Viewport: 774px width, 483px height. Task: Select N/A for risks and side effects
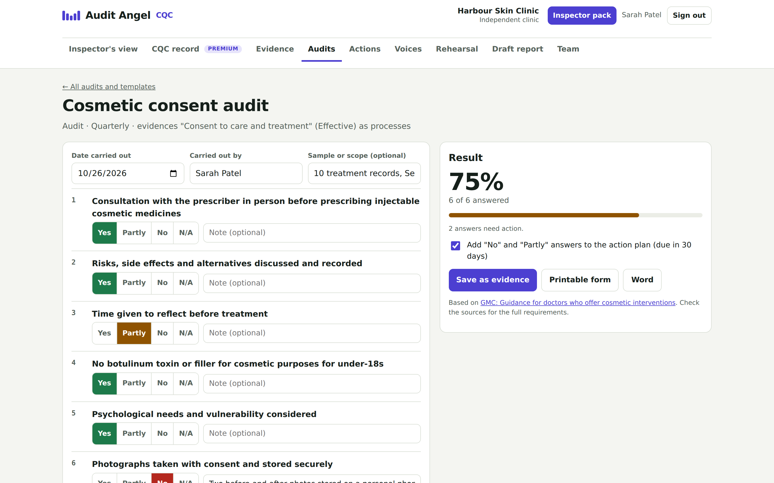pos(186,283)
